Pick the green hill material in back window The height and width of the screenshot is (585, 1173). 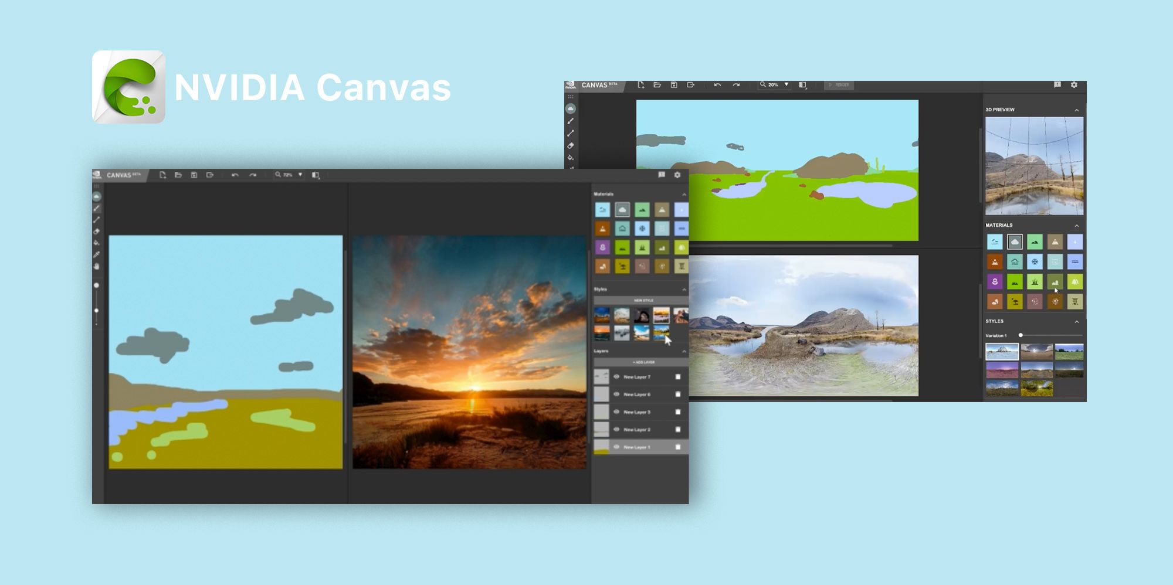(x=1035, y=242)
